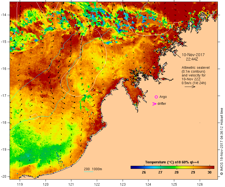Image resolution: width=225 pixels, height=187 pixels.
Task: Click the 'Altimetric sealevel' label
Action: pyautogui.click(x=196, y=68)
